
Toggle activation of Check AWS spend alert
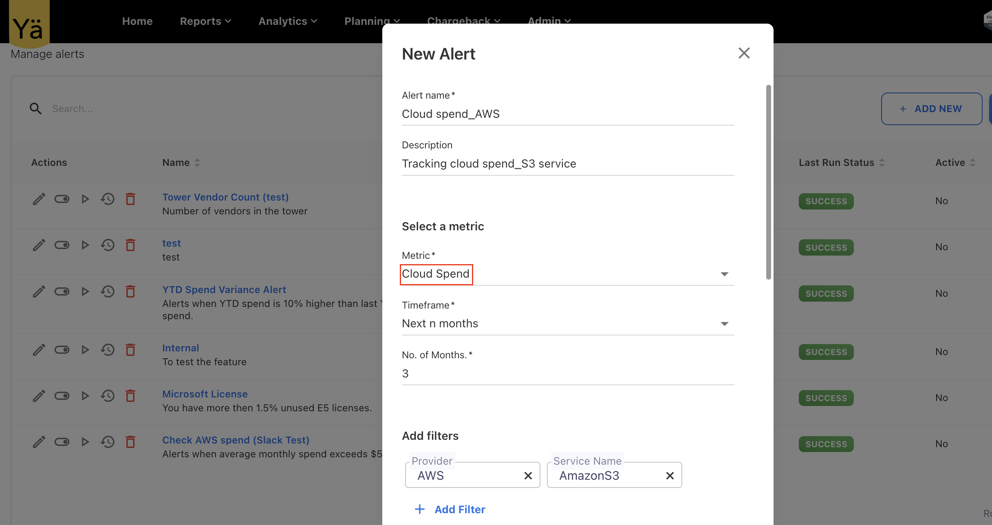[62, 442]
